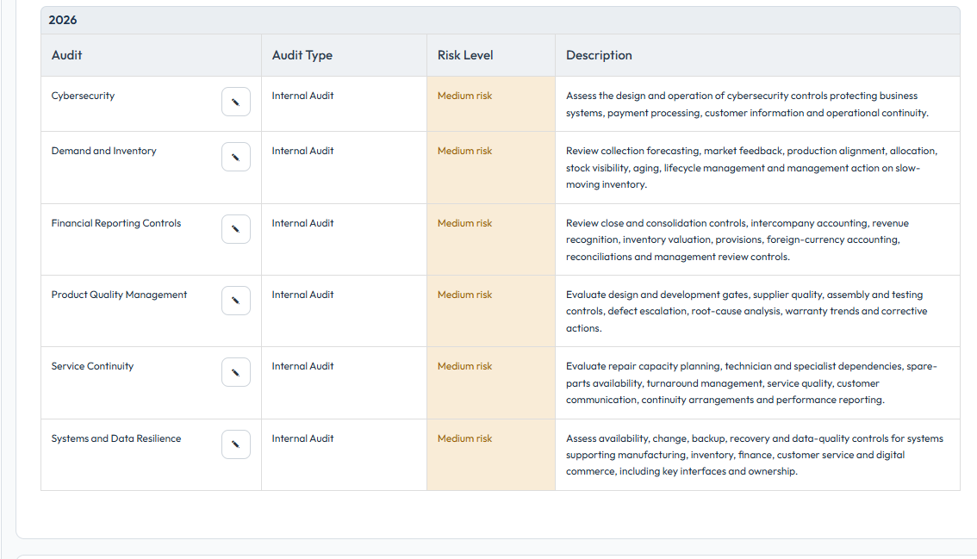Click Internal Audit in Systems and Data Resilience row
The image size is (977, 559).
pyautogui.click(x=302, y=438)
